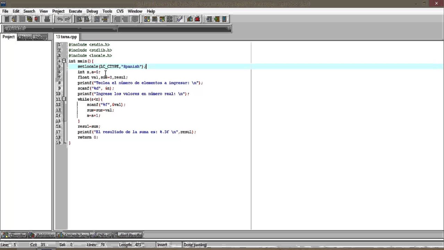Open the Compiler tab at the bottom
This screenshot has height=250, width=444.
[x=14, y=235]
